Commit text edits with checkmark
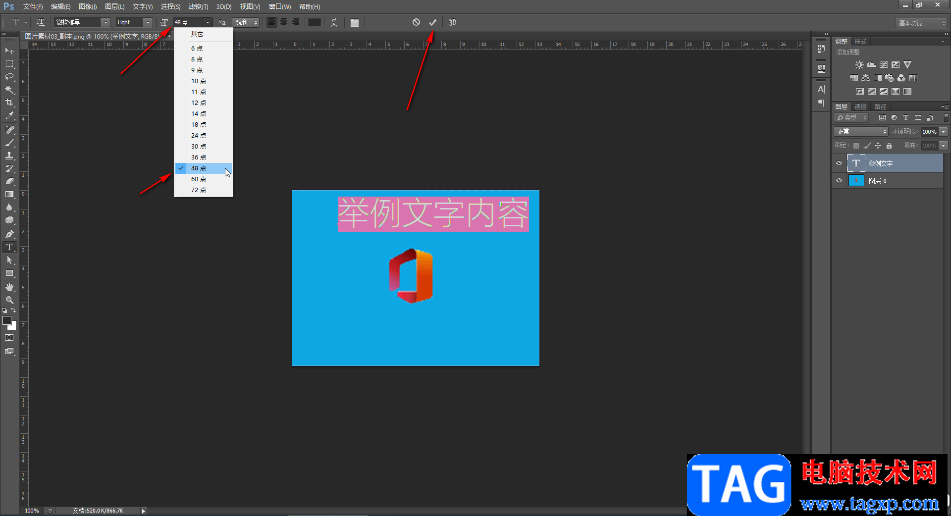 pyautogui.click(x=432, y=22)
